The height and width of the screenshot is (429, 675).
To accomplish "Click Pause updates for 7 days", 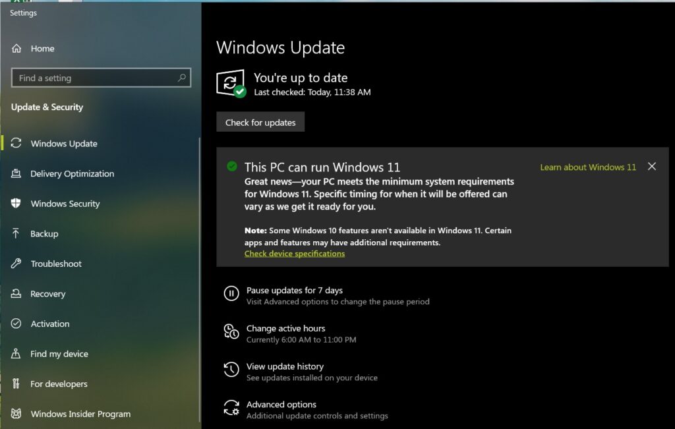I will pos(295,290).
